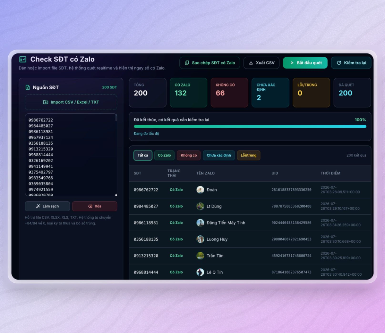385x333 pixels.
Task: Click Lt Dũng's avatar picture
Action: click(200, 206)
